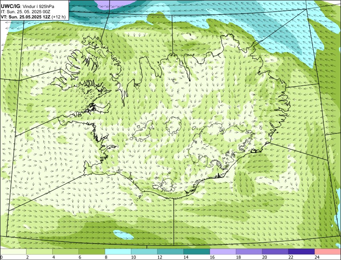The height and width of the screenshot is (260, 341).
Task: Click the 10–12 teal legend swatch
Action: [x=144, y=252]
